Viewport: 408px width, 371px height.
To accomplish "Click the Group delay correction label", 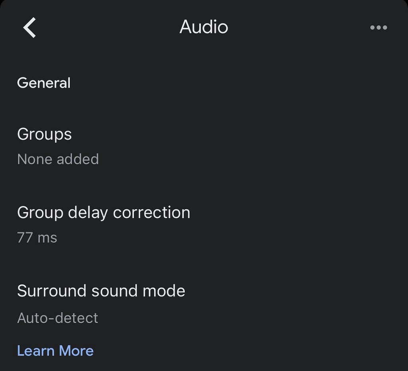I will (x=104, y=213).
